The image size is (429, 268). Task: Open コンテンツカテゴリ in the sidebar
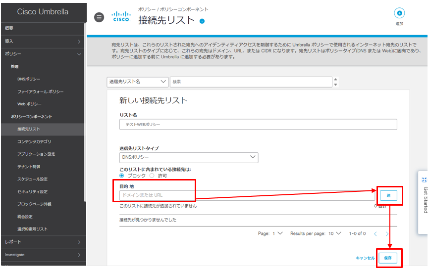(34, 142)
